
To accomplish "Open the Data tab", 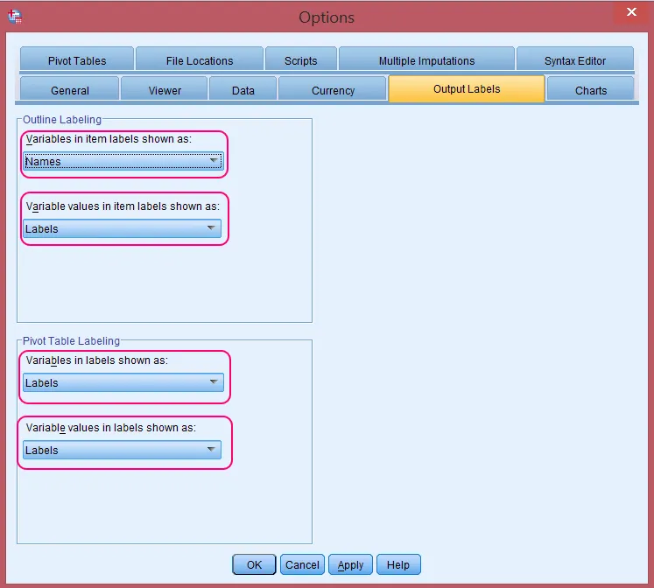I will coord(243,90).
